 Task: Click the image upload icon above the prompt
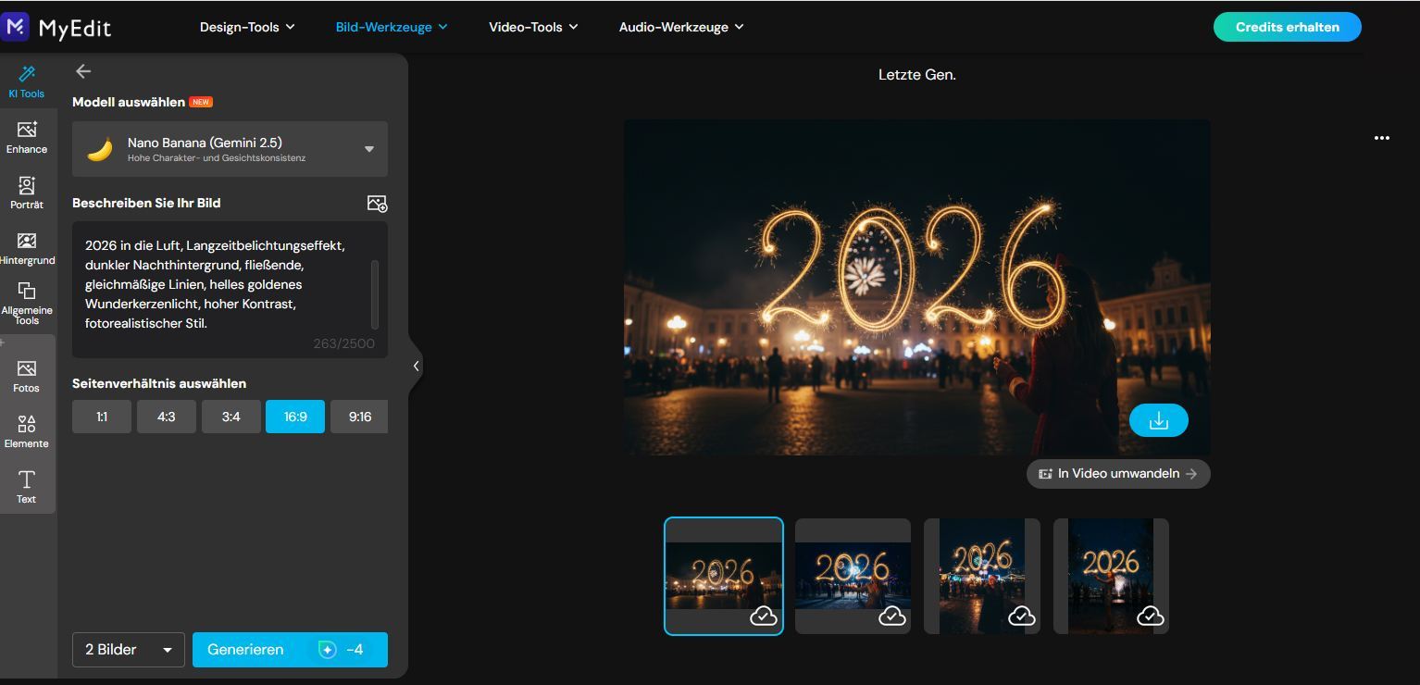coord(376,203)
